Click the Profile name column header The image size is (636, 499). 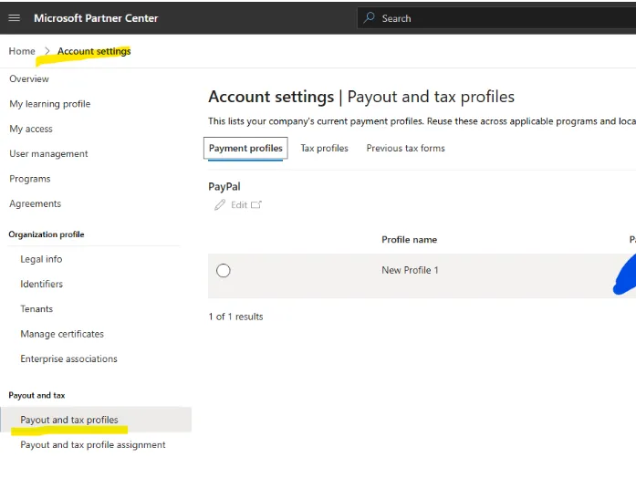pyautogui.click(x=410, y=240)
